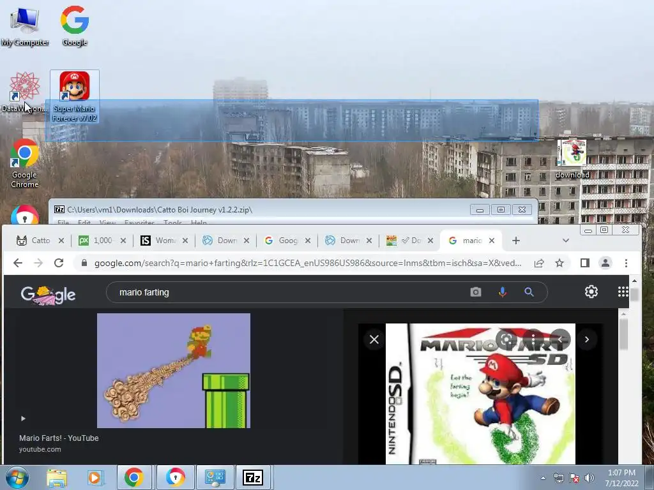This screenshot has width=654, height=490.
Task: Click the page vertical scrollbar
Action: pos(634,294)
